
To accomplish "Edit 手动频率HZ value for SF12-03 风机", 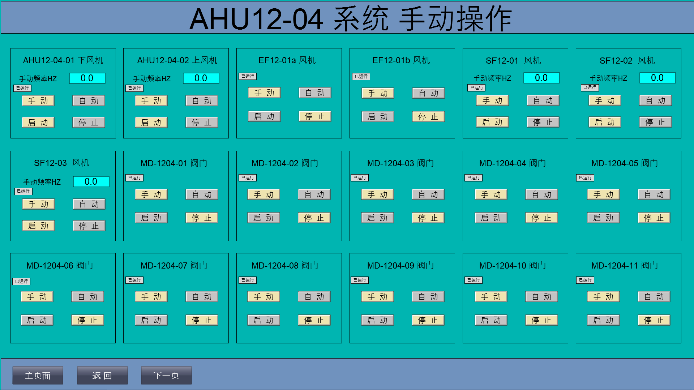I will click(91, 181).
